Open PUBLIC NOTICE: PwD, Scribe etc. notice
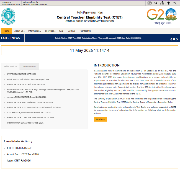 tap(30, 102)
